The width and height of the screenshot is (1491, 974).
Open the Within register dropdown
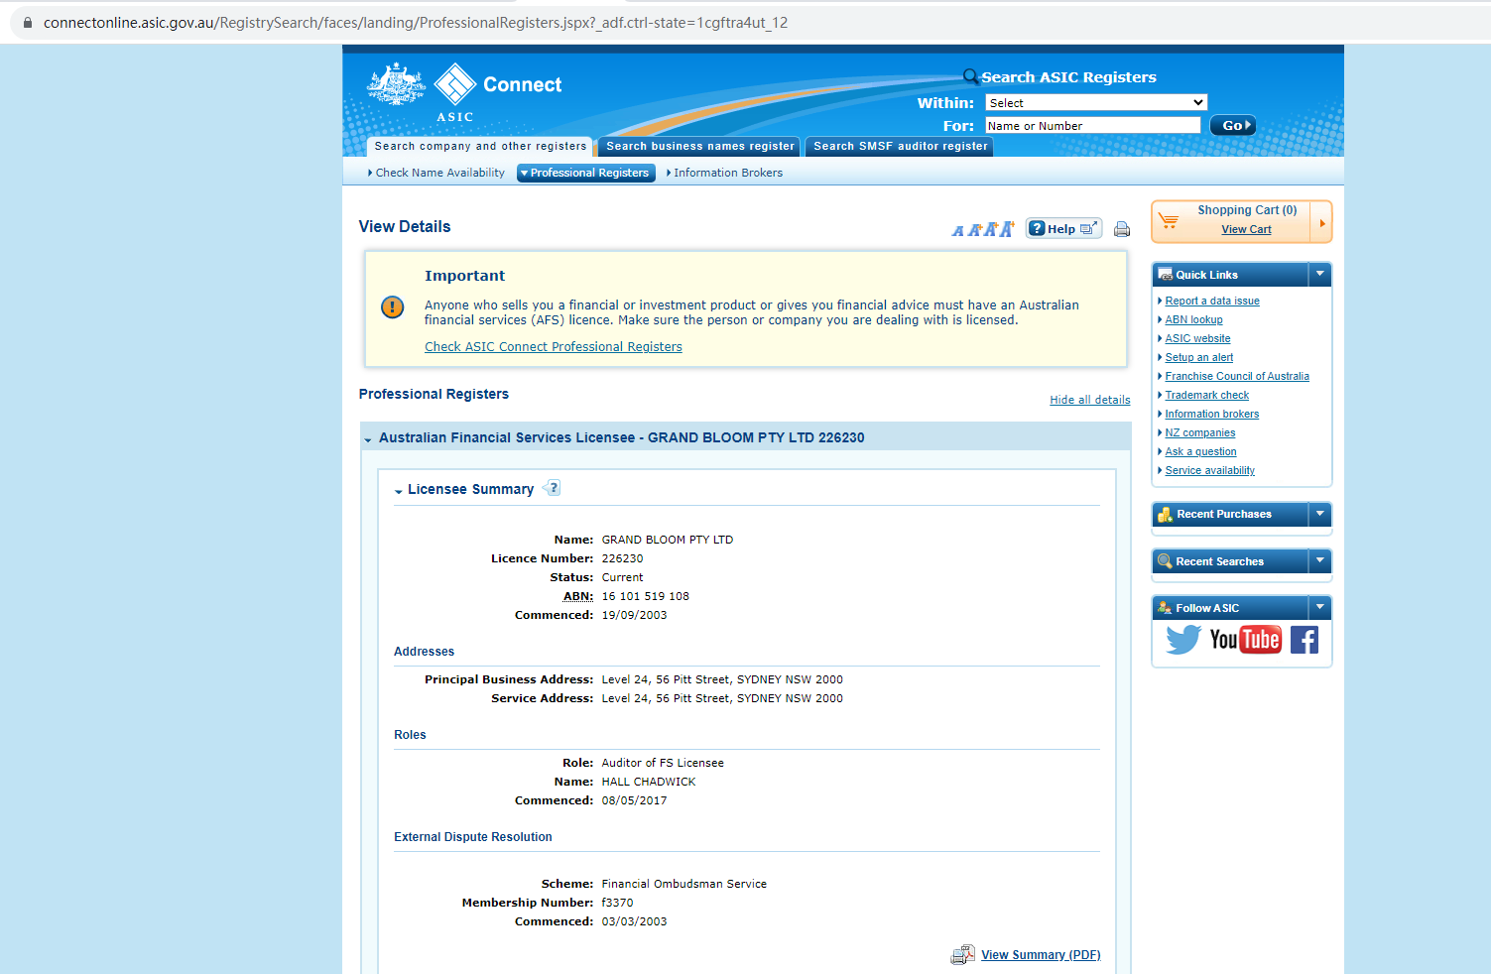tap(1096, 102)
